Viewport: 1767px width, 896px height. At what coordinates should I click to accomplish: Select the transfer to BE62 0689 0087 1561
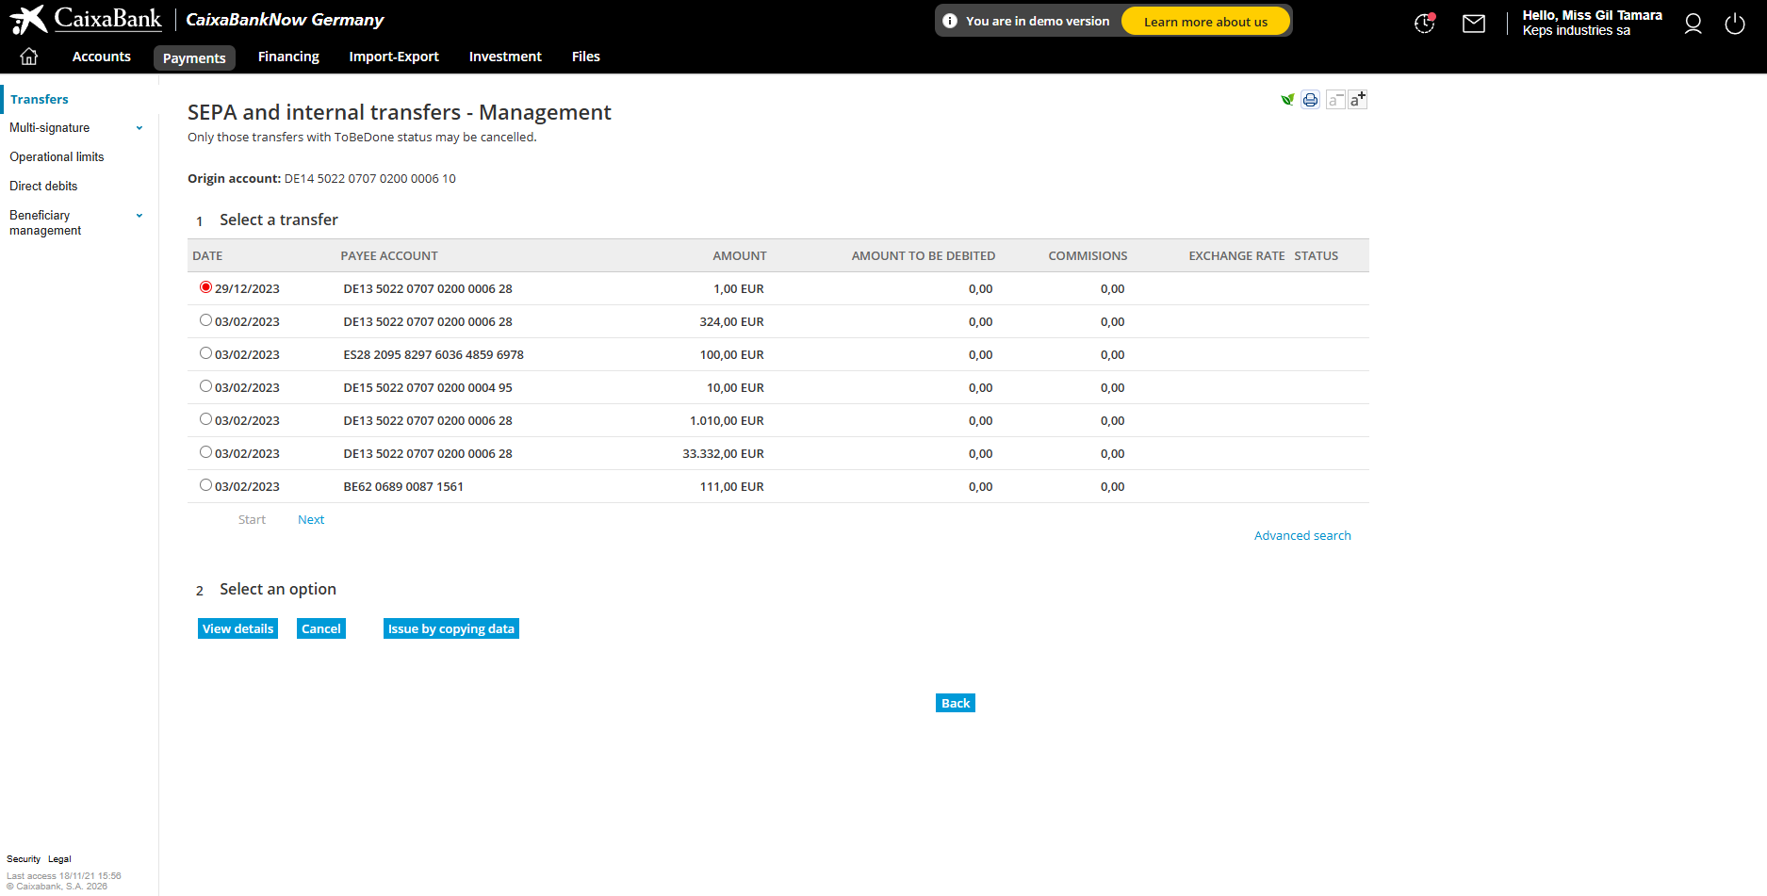[205, 484]
